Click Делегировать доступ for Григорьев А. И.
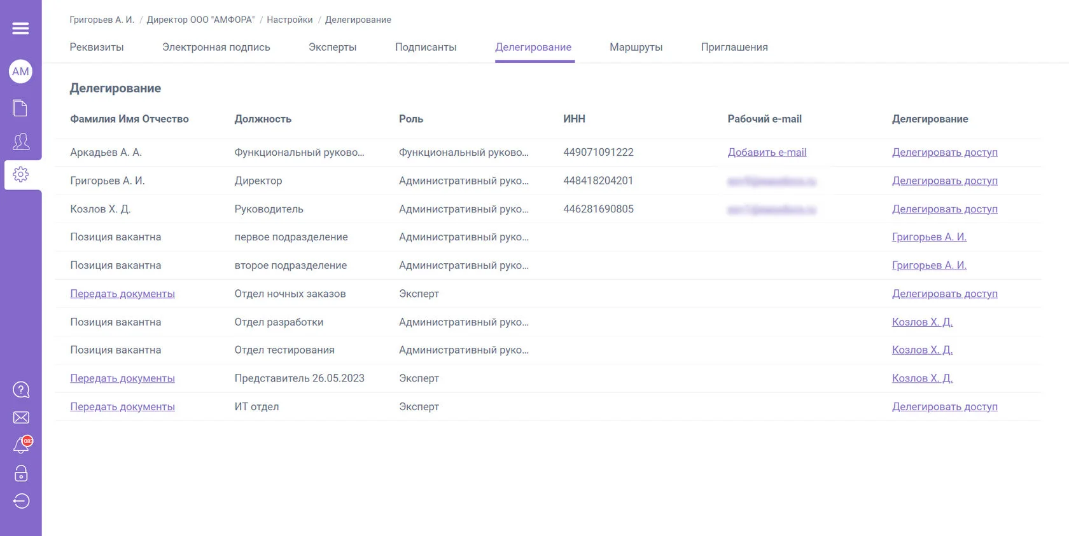The image size is (1069, 536). pyautogui.click(x=944, y=181)
